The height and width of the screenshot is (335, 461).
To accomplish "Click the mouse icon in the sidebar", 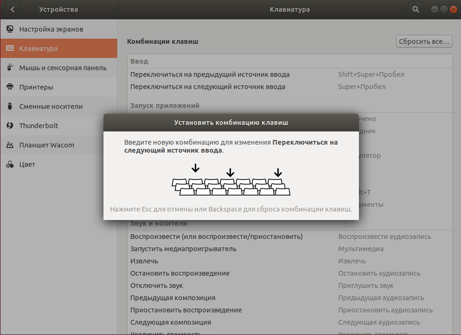I will pos(10,68).
